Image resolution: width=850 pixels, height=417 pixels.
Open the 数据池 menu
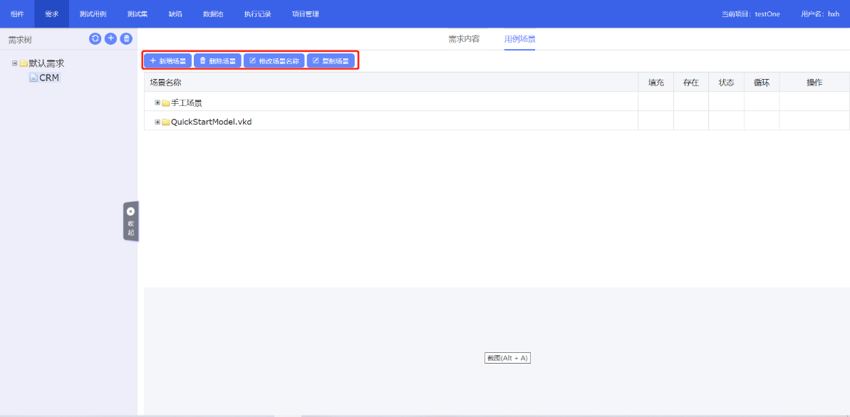[x=213, y=14]
